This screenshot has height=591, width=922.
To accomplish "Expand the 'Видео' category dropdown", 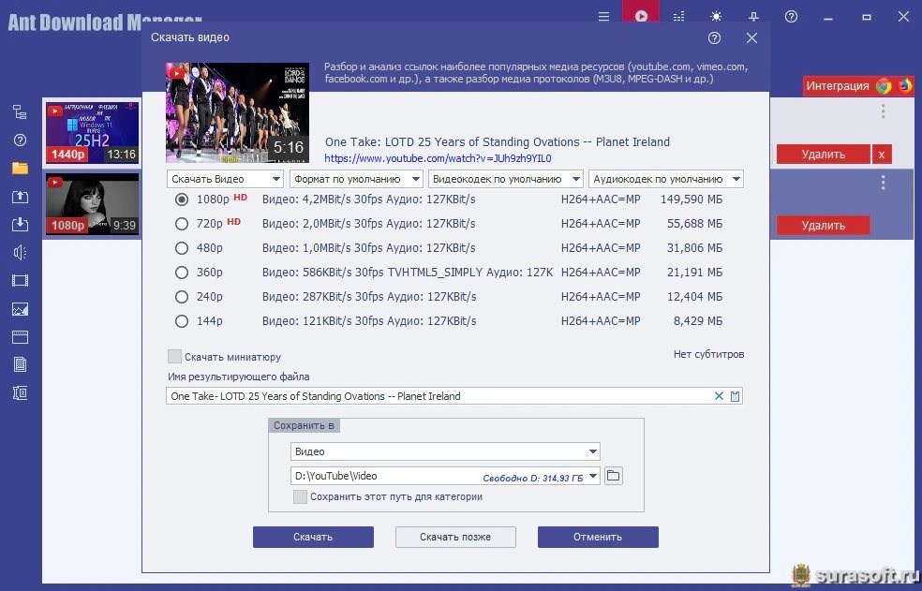I will pos(444,451).
